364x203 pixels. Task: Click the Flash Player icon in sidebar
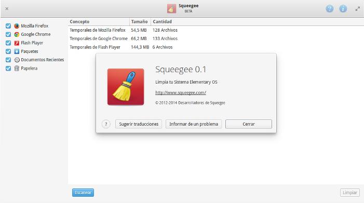tap(17, 43)
